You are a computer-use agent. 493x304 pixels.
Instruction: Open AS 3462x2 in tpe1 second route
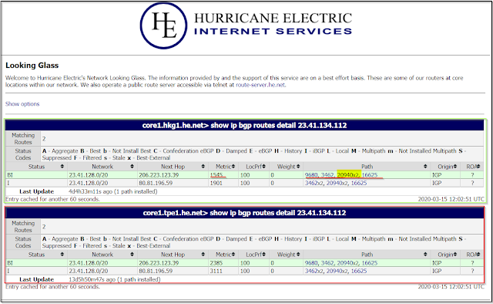click(x=314, y=271)
